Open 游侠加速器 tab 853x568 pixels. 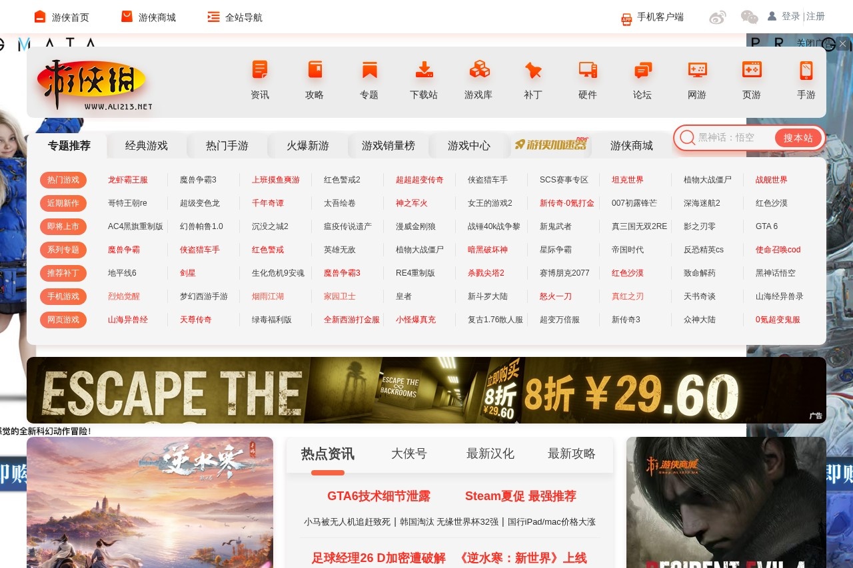(x=551, y=144)
